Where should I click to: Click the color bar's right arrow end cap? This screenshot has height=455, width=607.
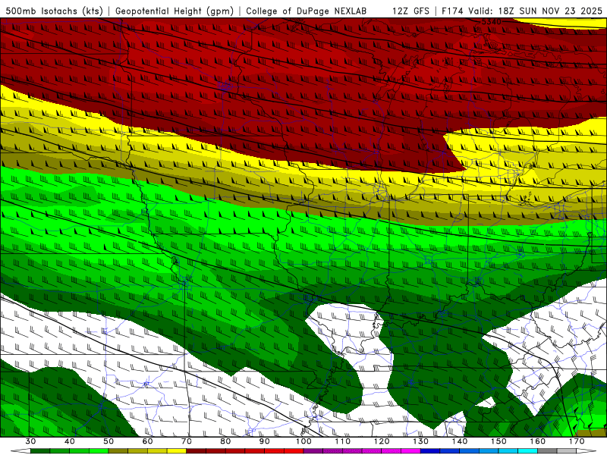pyautogui.click(x=587, y=451)
